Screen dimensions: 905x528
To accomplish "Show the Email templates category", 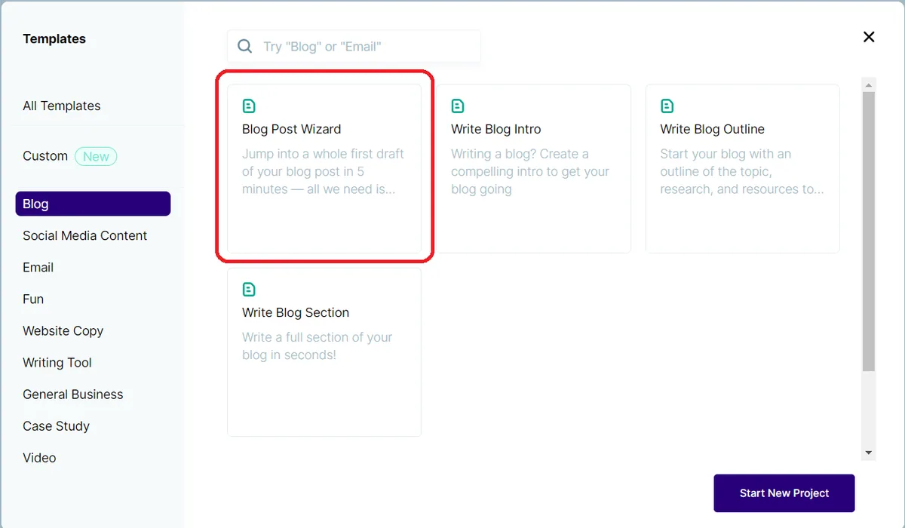I will 38,267.
